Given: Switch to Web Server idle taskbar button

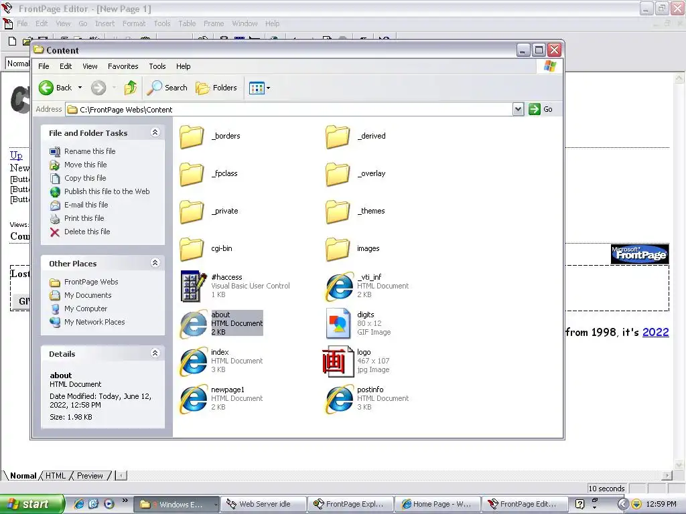Looking at the screenshot, I should pyautogui.click(x=263, y=504).
